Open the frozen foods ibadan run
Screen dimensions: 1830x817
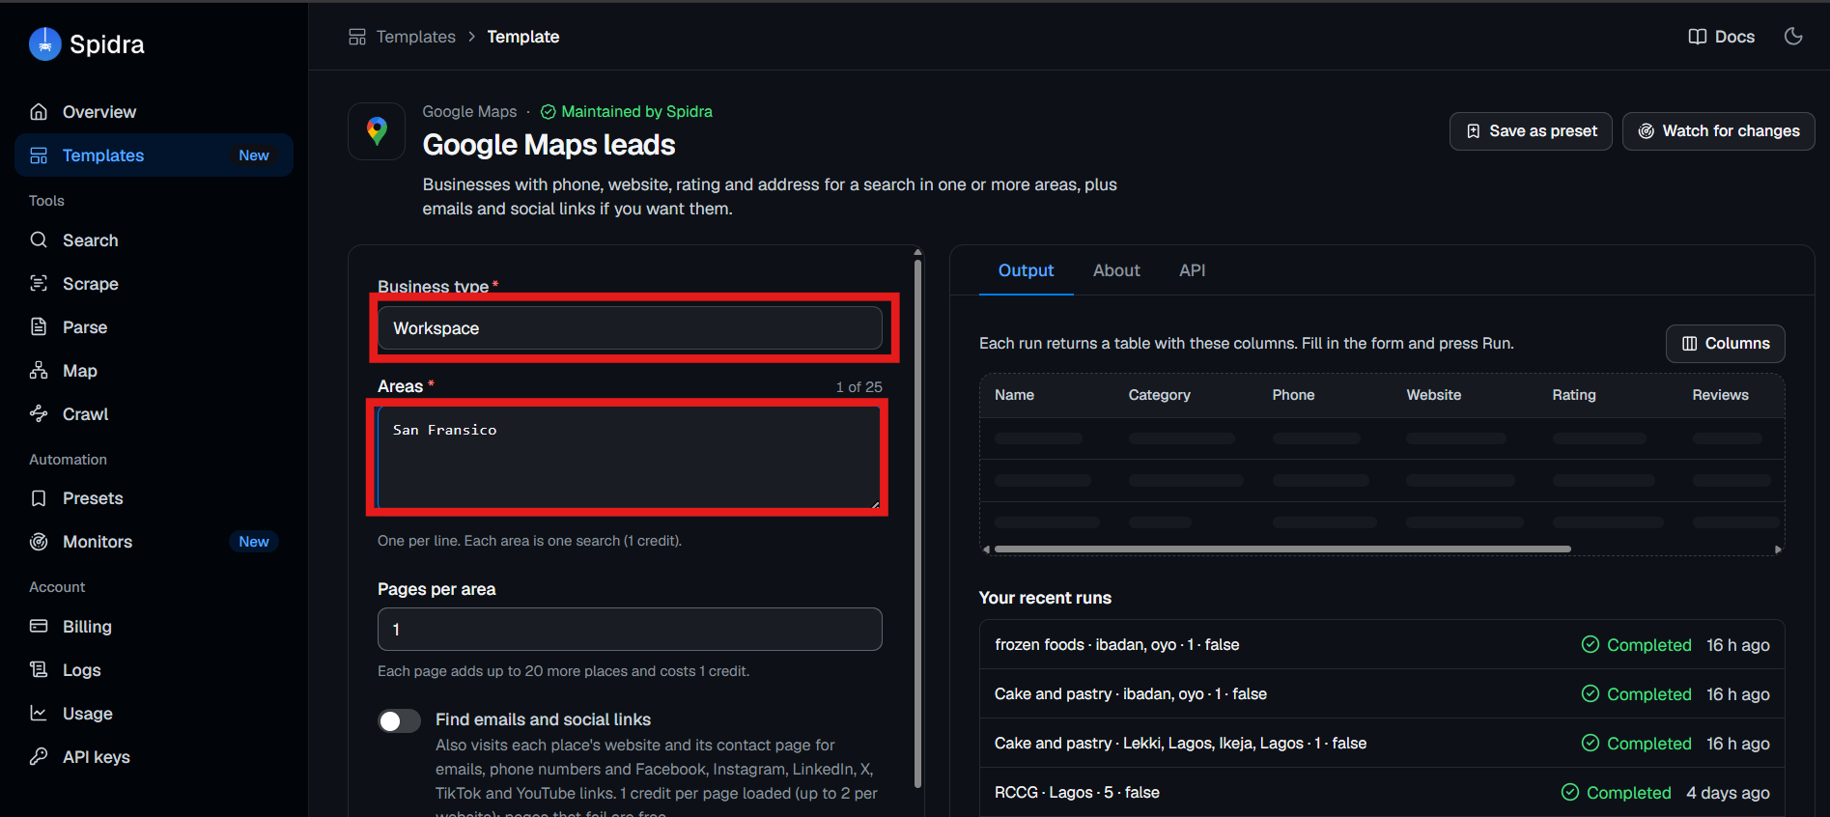1382,645
